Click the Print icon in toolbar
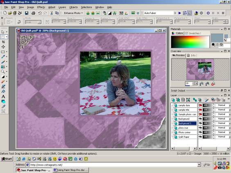The image size is (231, 173). pyautogui.click(x=33, y=13)
